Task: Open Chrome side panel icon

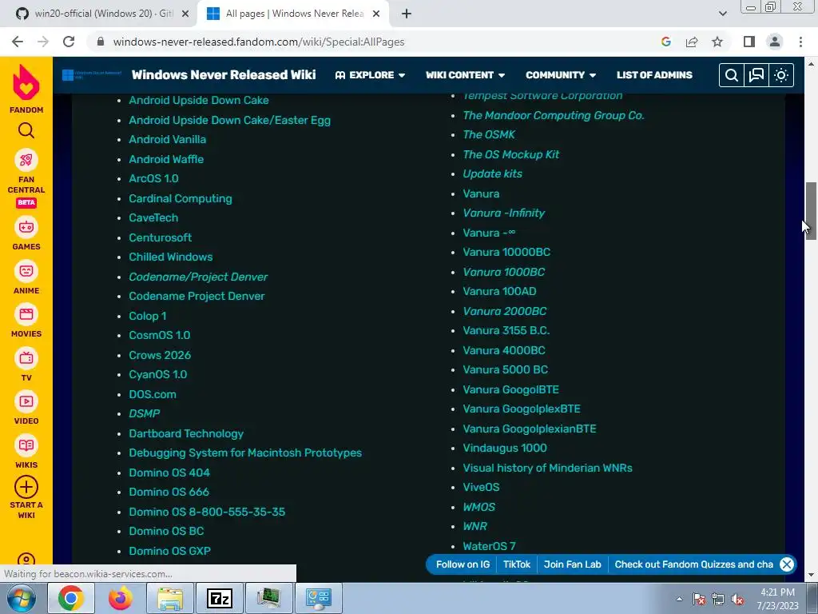Action: point(749,42)
